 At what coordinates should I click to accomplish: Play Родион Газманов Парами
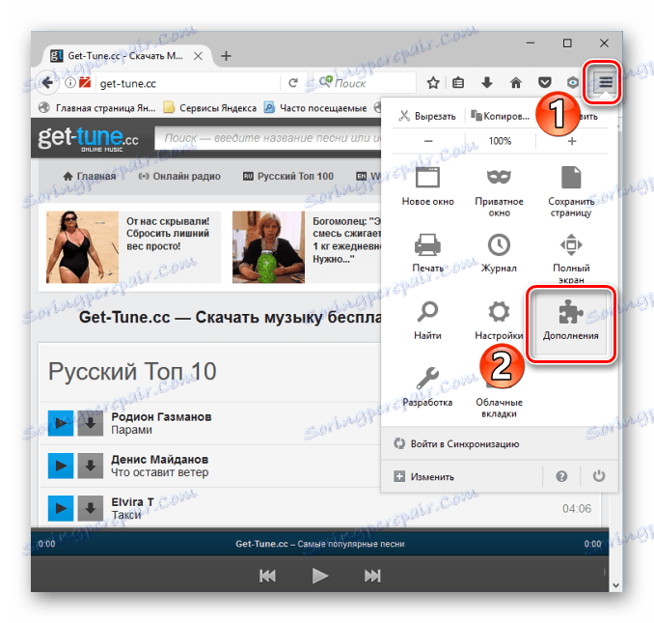point(61,423)
